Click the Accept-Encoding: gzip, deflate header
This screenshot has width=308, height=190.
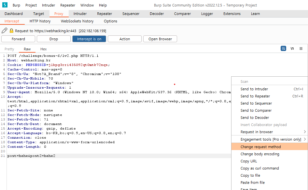pos(42,129)
